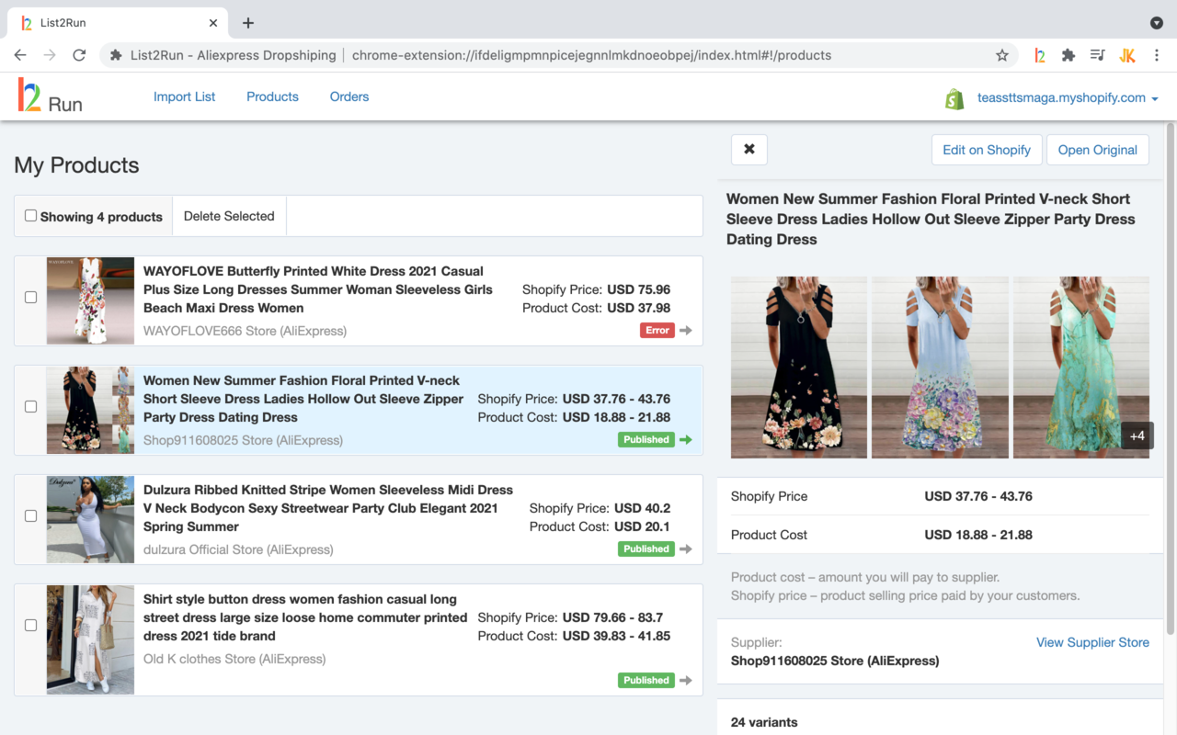Click detail panel price USD 37.76 - 43.76

(x=978, y=496)
